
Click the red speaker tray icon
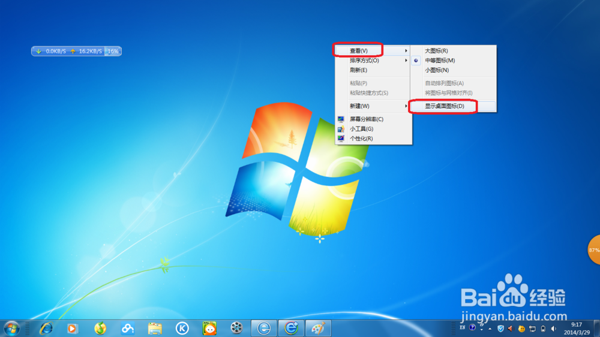[x=511, y=329]
